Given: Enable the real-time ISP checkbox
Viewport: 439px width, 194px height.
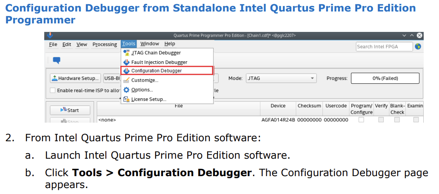Looking at the screenshot, I should point(53,90).
